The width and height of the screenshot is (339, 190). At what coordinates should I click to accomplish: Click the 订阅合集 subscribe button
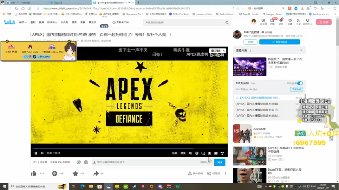point(296,90)
